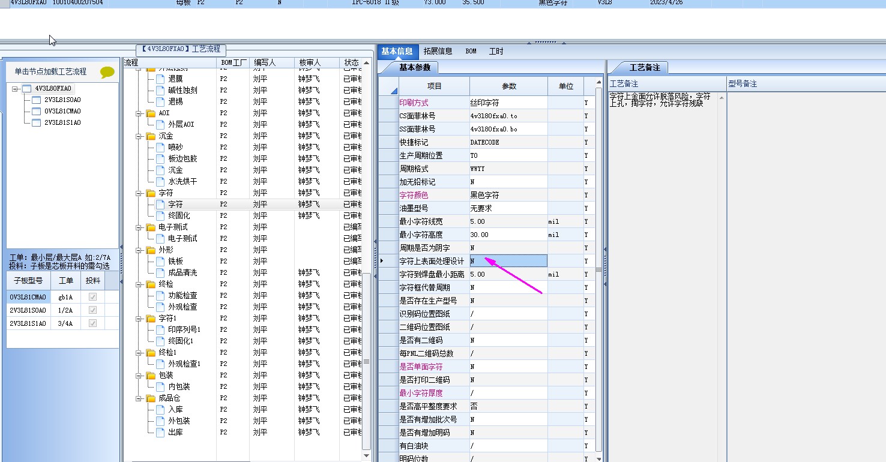Click the document icon of 板边包胶 step
886x462 pixels.
coord(160,158)
